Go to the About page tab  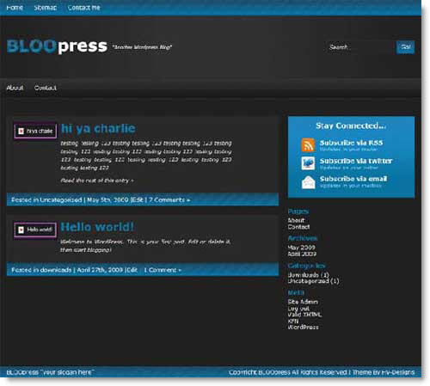15,88
